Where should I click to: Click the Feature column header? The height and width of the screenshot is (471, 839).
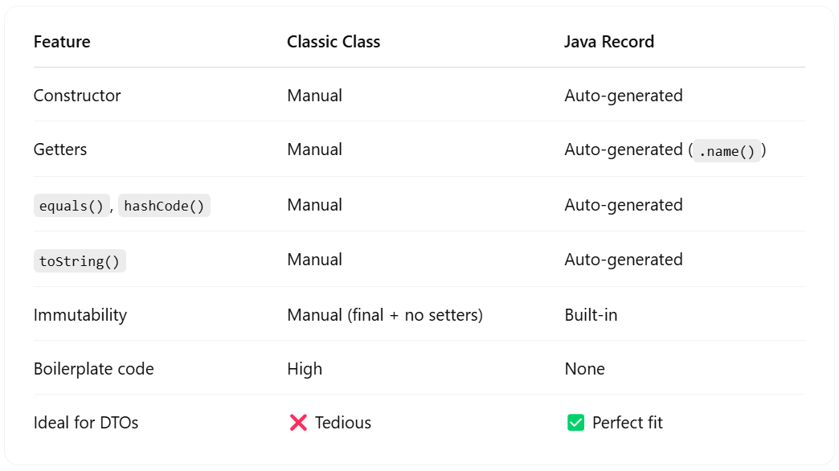pyautogui.click(x=62, y=42)
